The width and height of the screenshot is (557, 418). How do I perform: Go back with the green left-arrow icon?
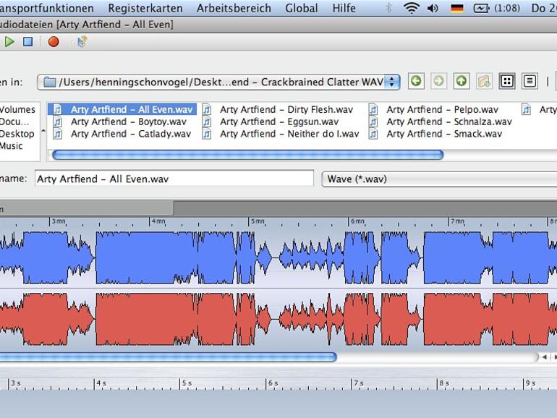pyautogui.click(x=416, y=82)
